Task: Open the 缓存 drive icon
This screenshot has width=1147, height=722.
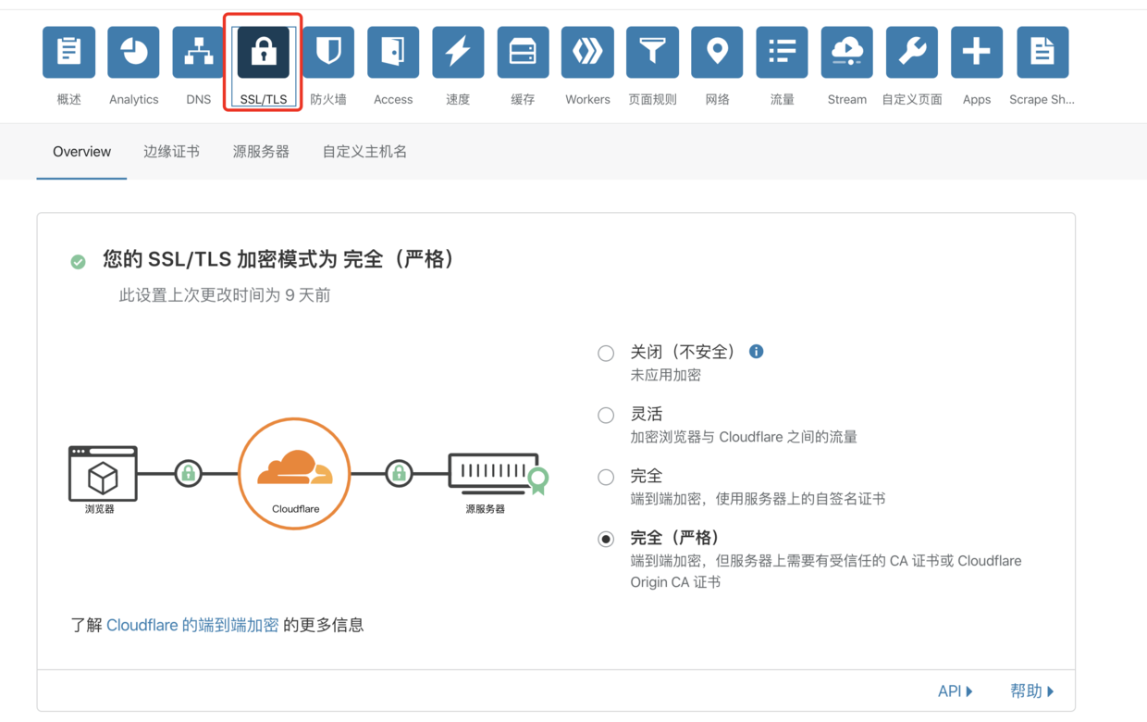Action: 523,52
